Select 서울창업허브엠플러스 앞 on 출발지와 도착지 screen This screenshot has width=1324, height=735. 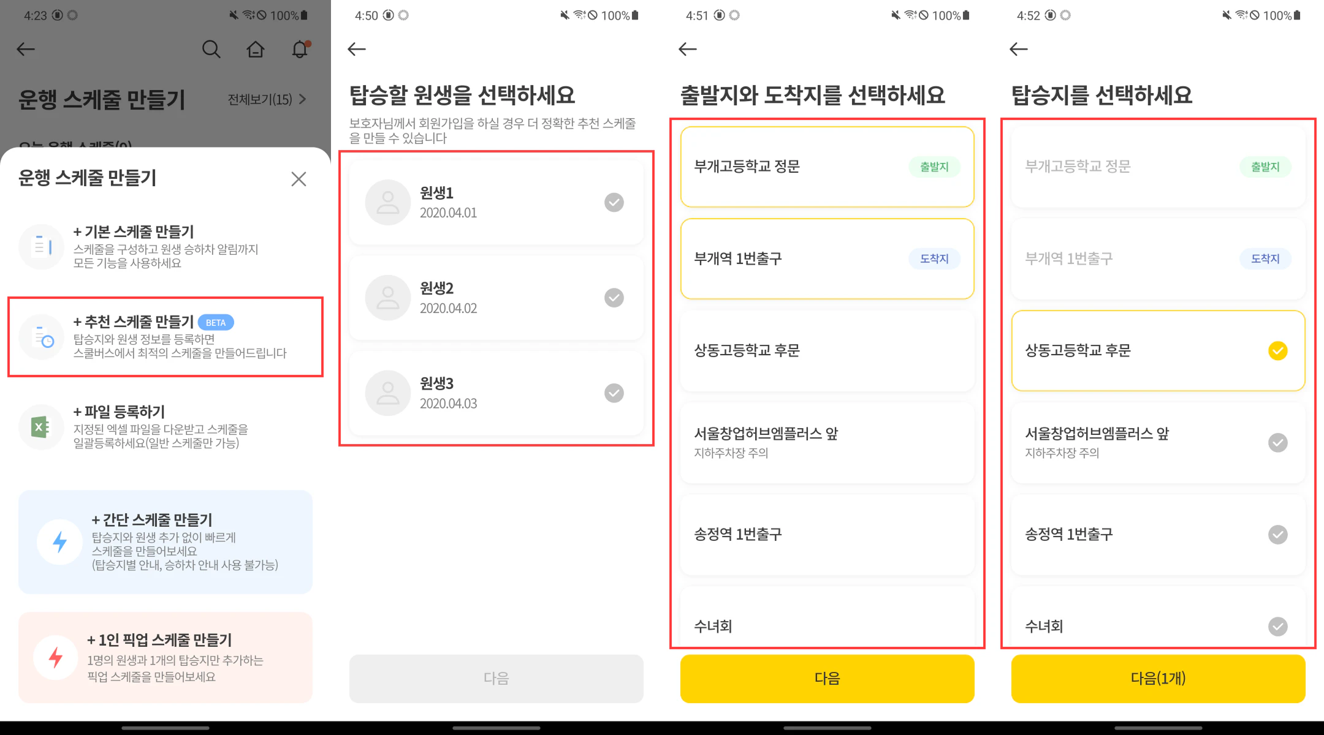[x=827, y=442]
